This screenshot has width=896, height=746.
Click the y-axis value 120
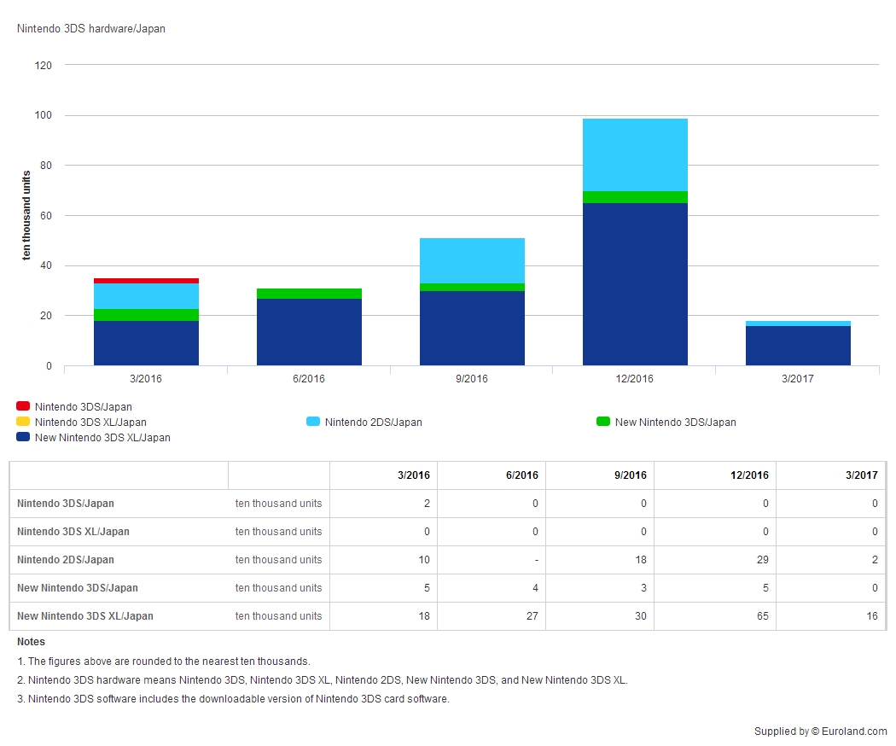click(43, 65)
